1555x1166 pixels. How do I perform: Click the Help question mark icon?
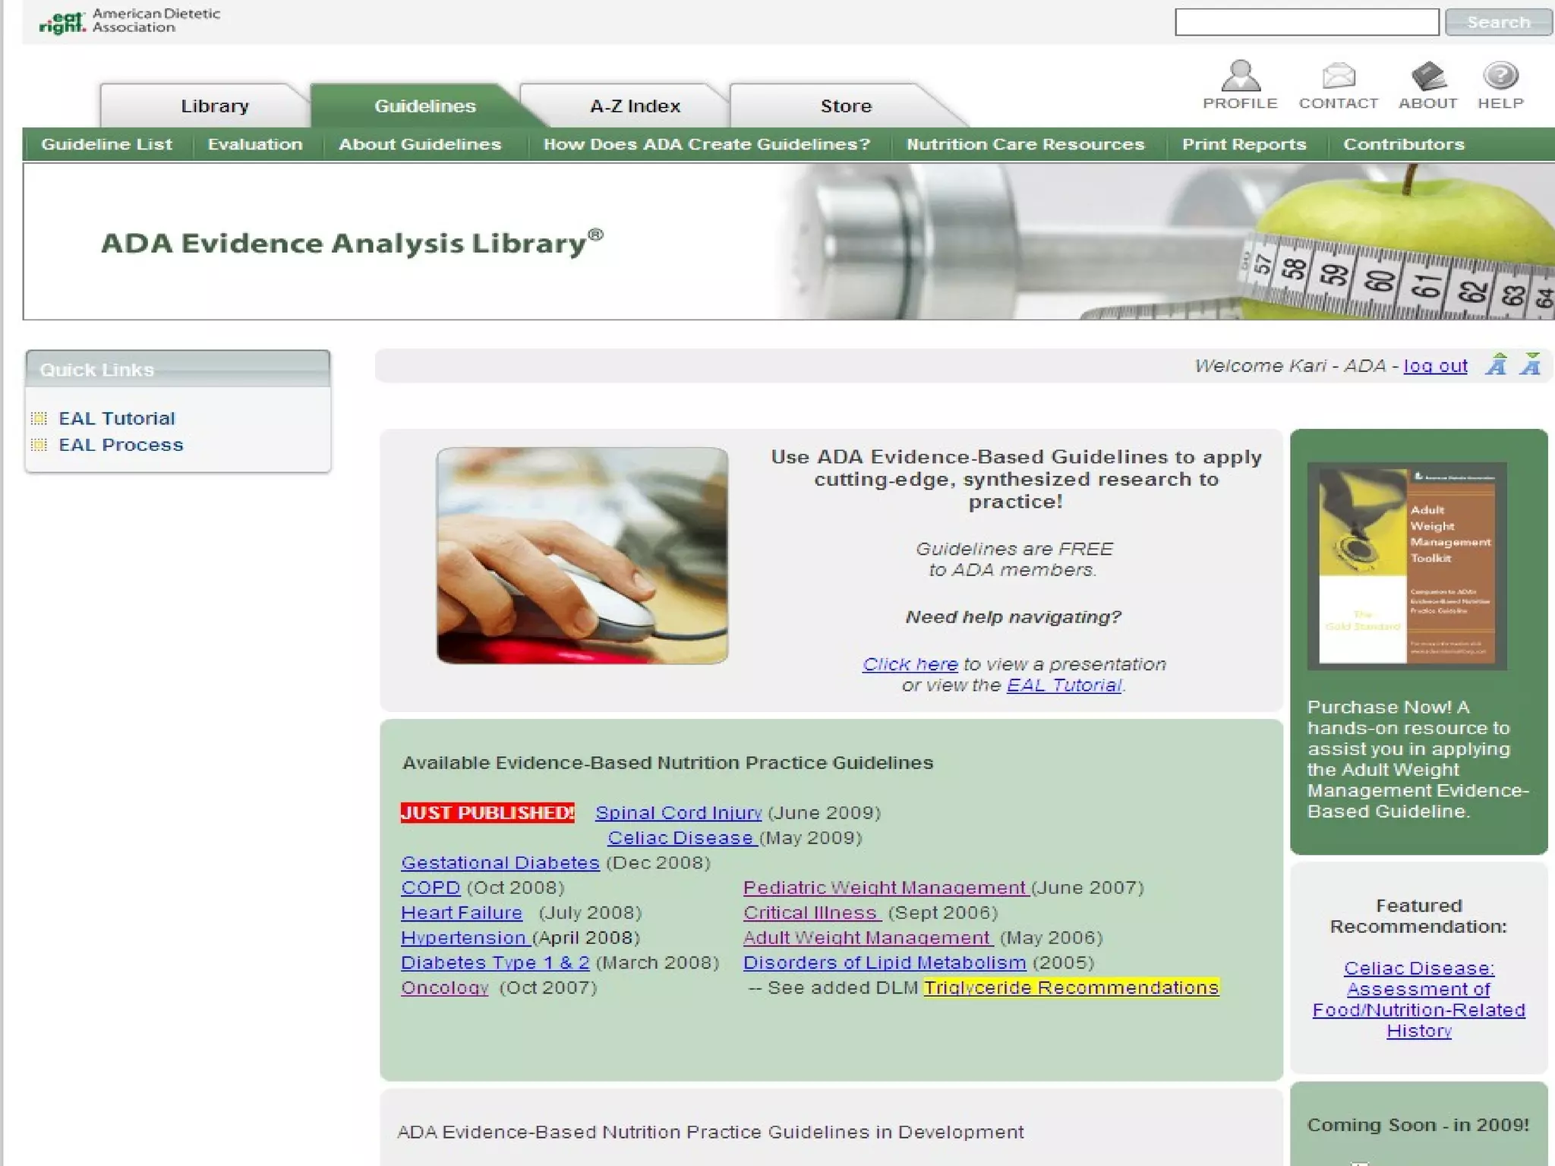1500,76
